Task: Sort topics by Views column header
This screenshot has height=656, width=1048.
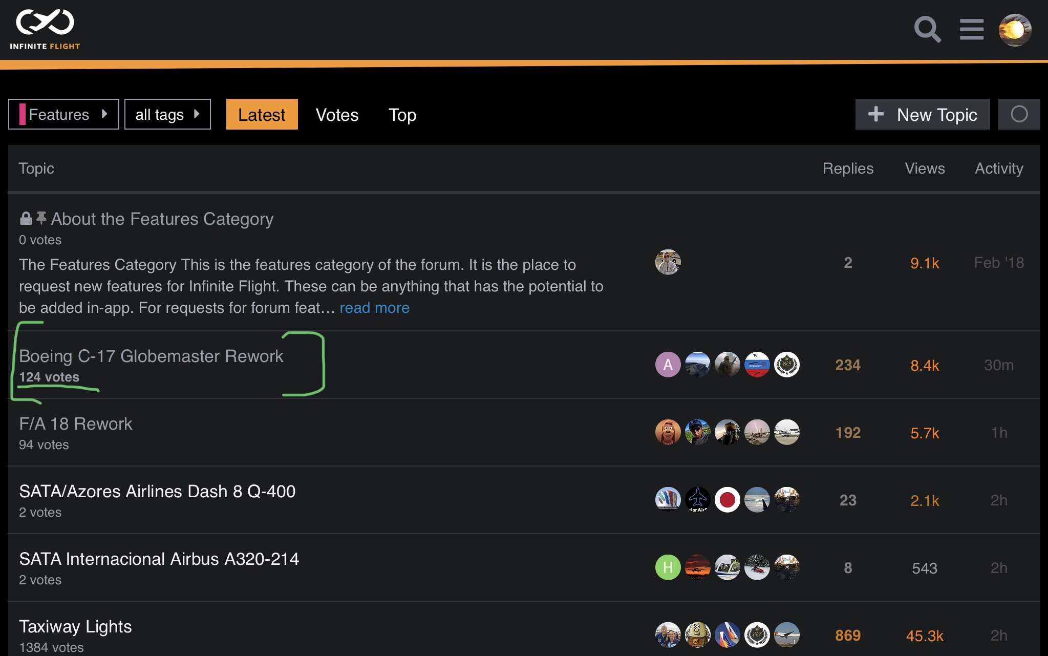Action: [x=925, y=168]
